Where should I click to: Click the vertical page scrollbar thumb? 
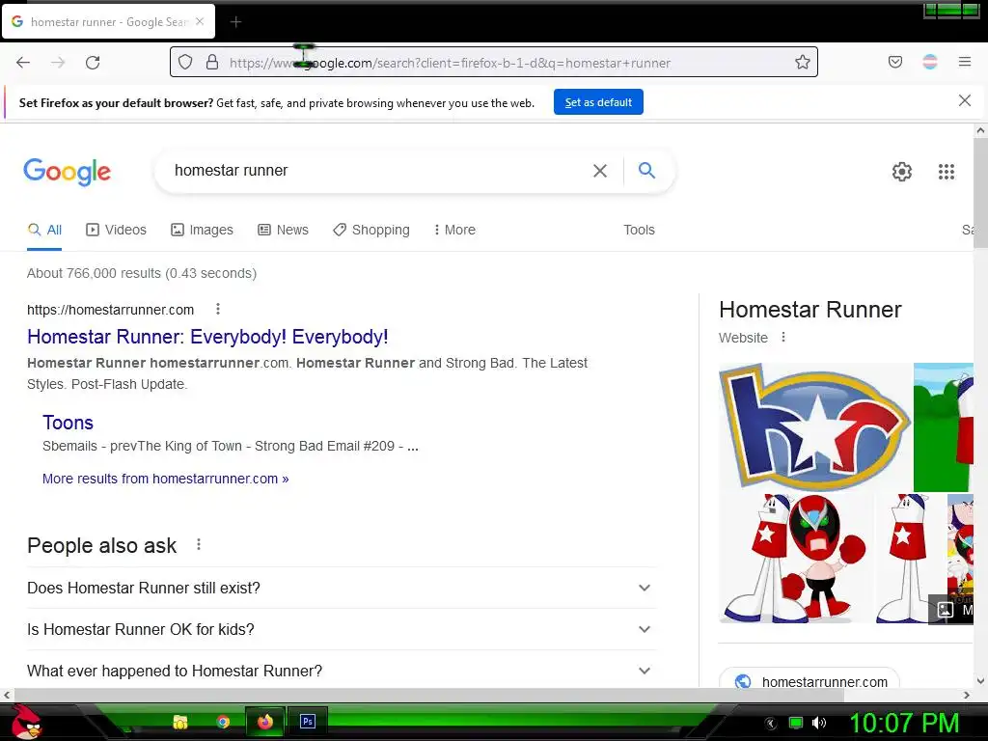pyautogui.click(x=980, y=192)
